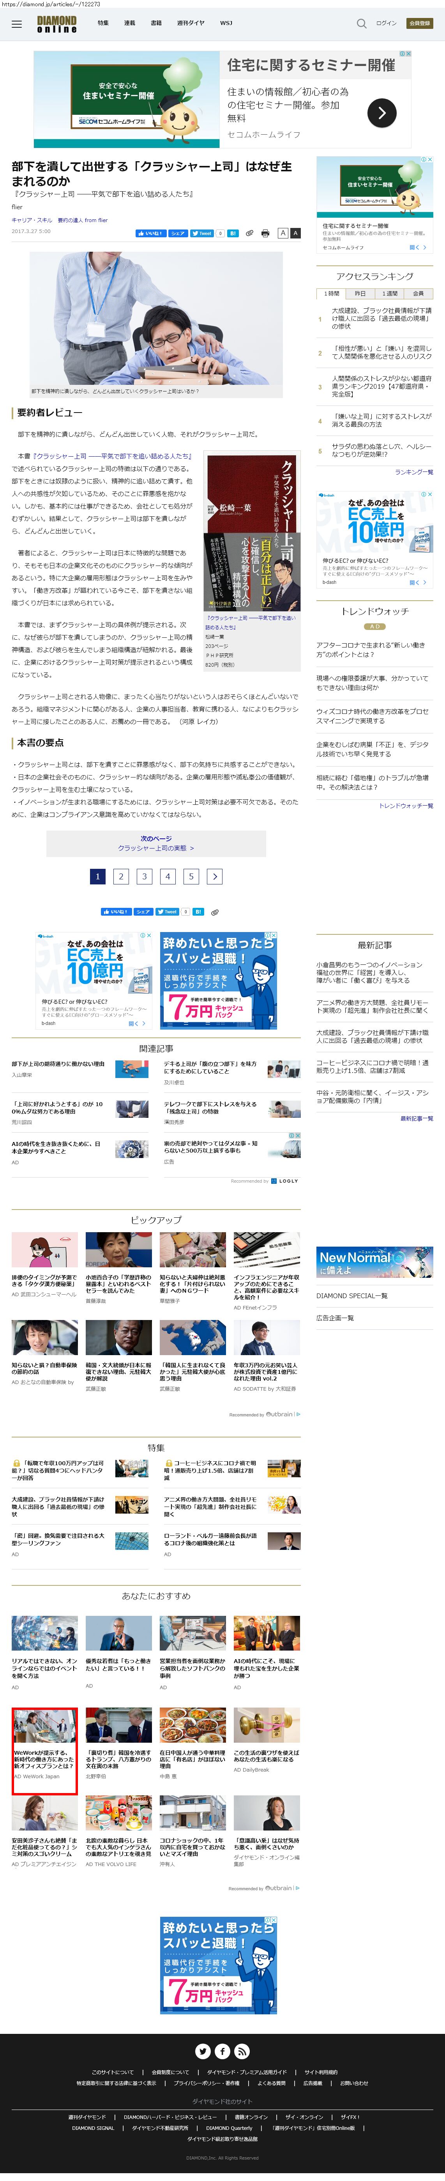Click the ranking item 「嫌いな上司」に対するストレス
The height and width of the screenshot is (2181, 445).
tap(381, 420)
